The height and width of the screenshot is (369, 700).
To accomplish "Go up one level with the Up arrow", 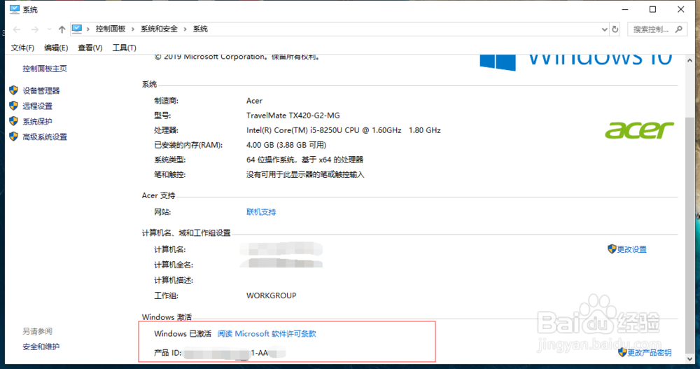I will [62, 29].
